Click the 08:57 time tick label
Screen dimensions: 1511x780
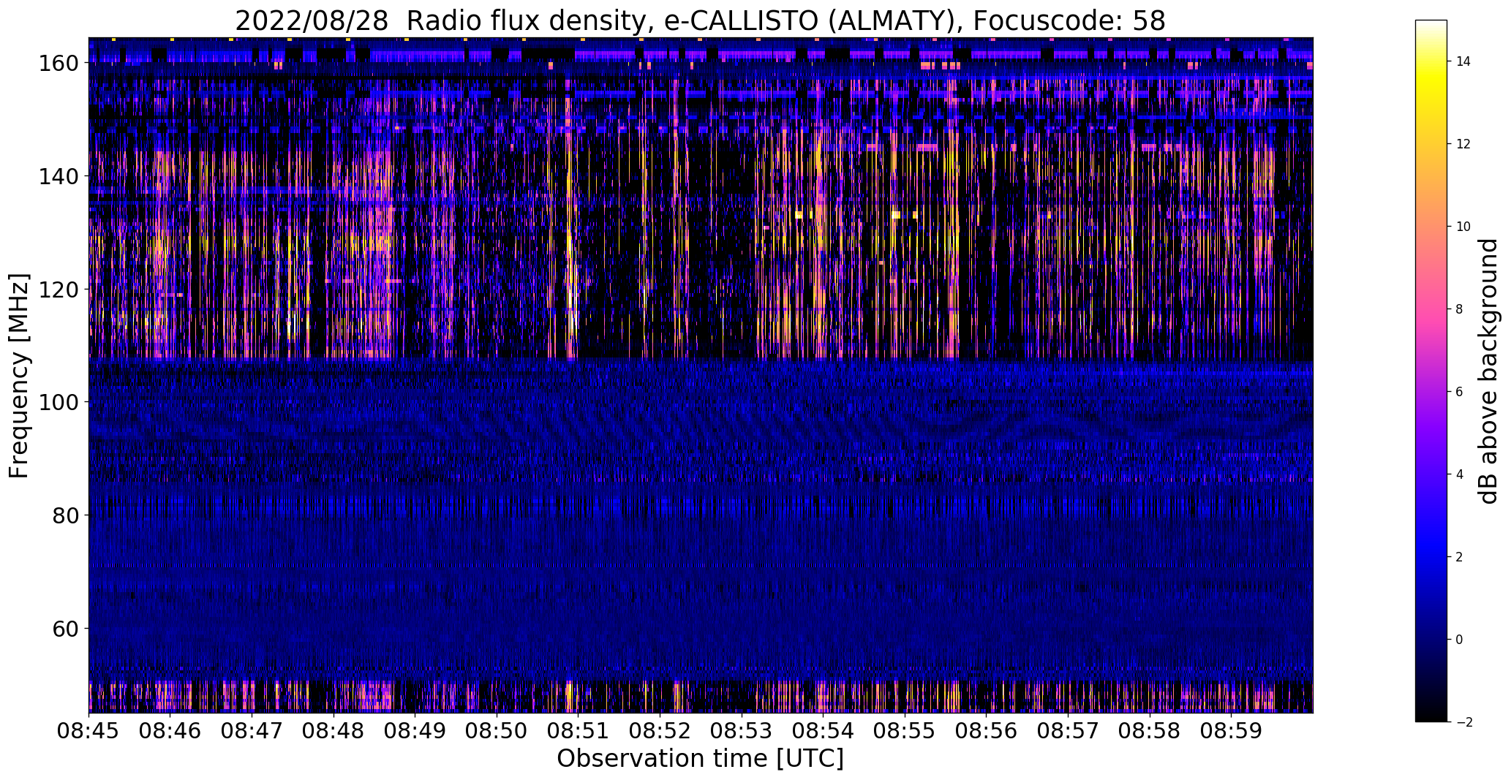(1069, 730)
